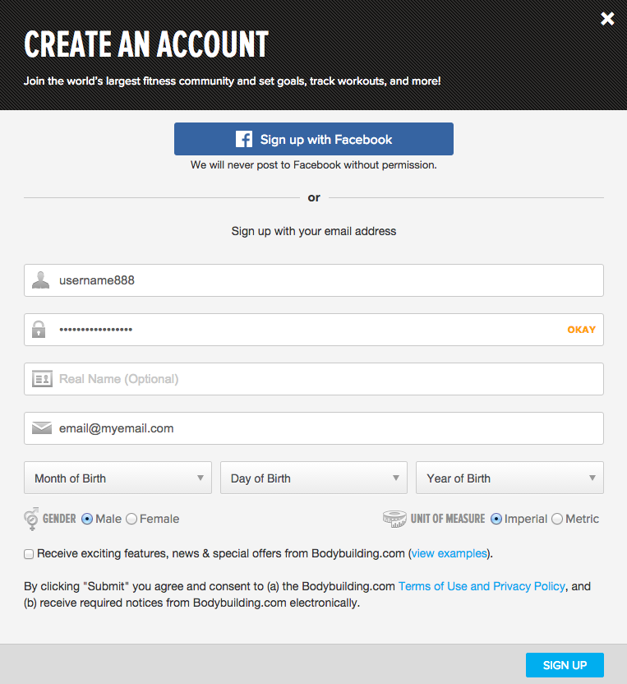Click the Facebook logo icon

point(244,139)
